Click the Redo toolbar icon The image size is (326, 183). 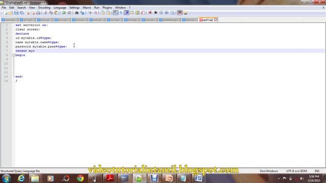coord(69,13)
